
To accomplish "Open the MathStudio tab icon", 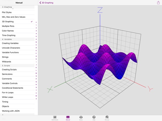I will [x=55, y=118].
